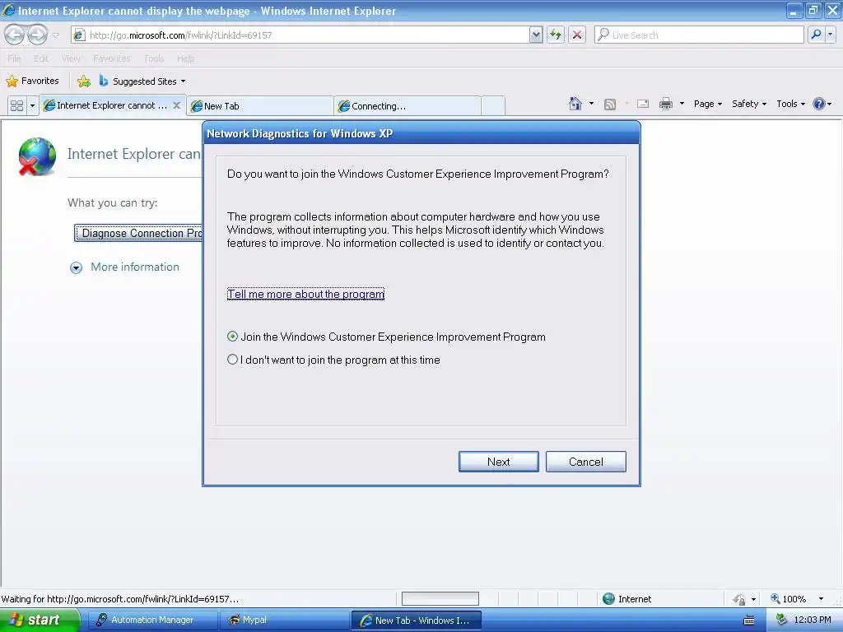Image resolution: width=843 pixels, height=632 pixels.
Task: Open the Edit menu
Action: (x=41, y=58)
